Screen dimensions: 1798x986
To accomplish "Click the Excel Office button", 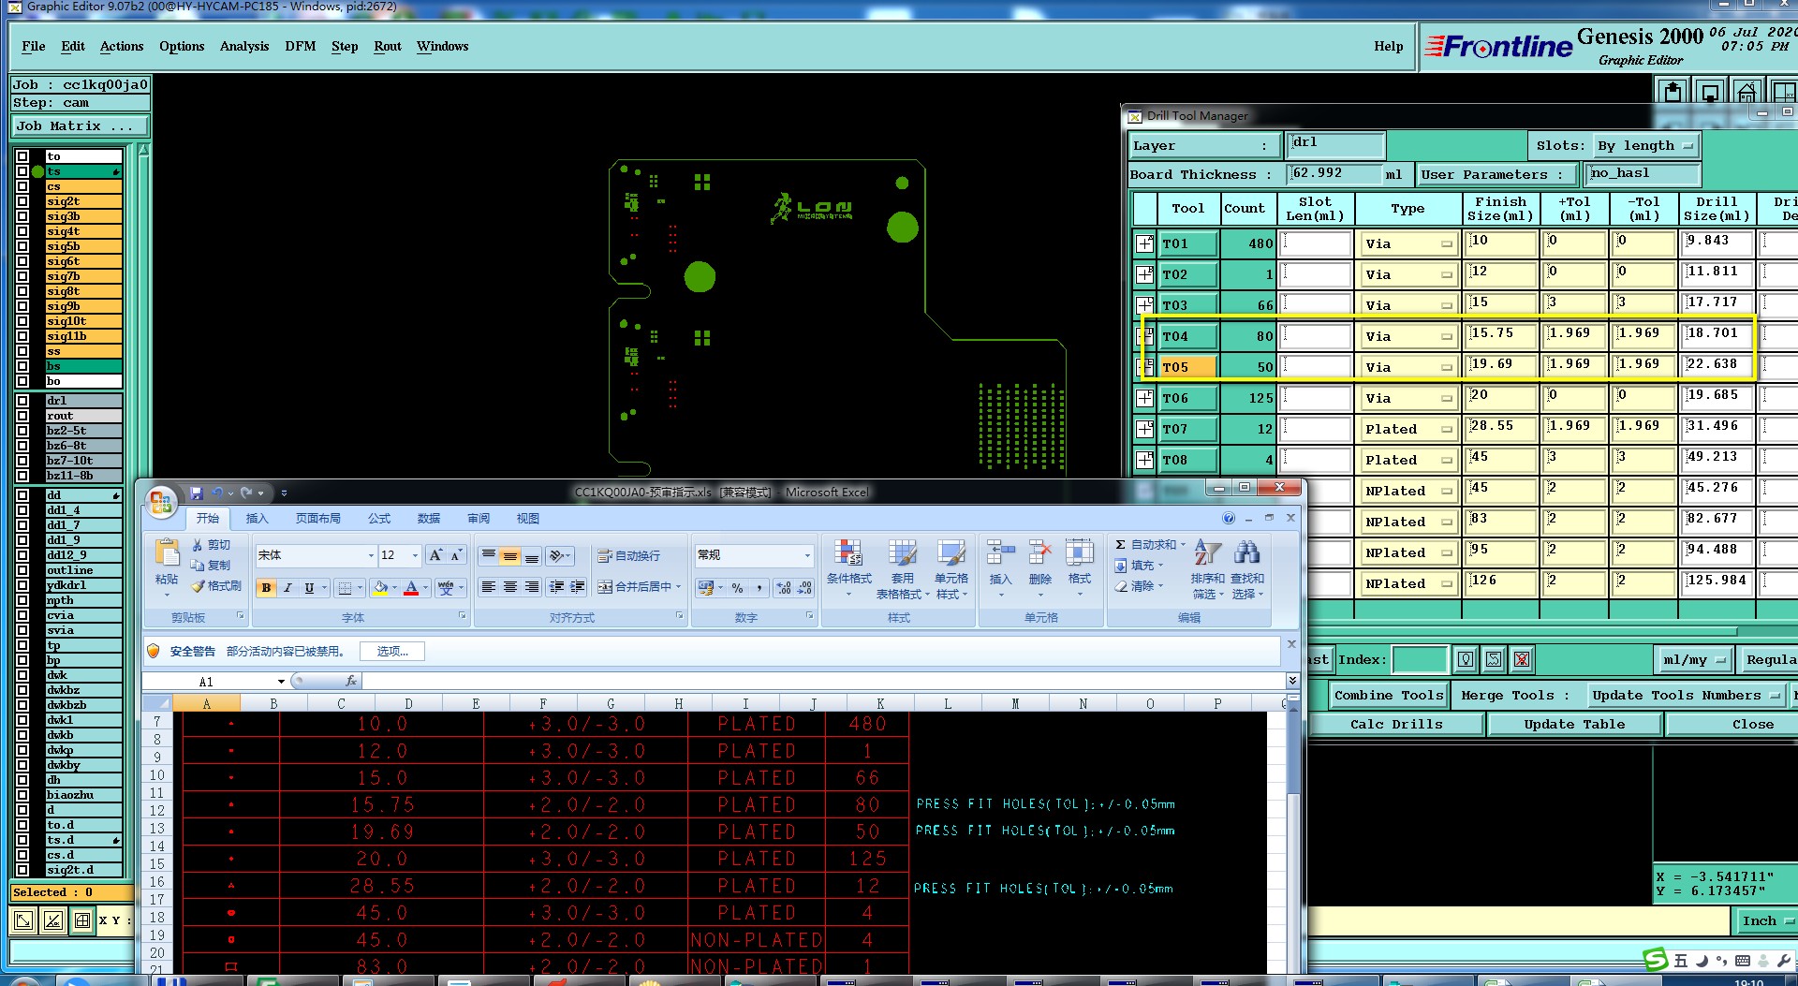I will 161,503.
